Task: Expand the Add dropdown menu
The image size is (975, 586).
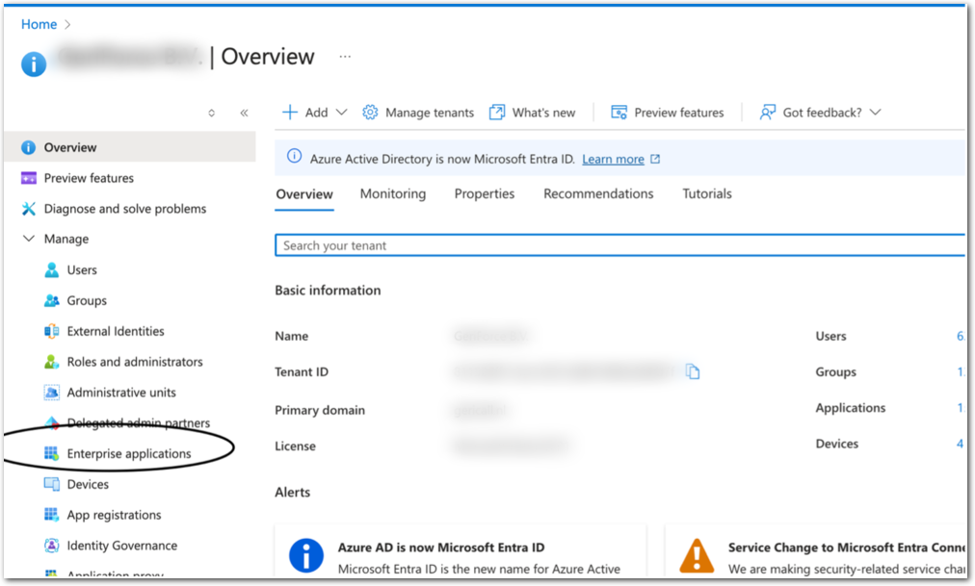Action: pyautogui.click(x=341, y=113)
